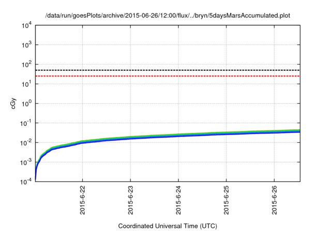Click the 2015-6-24 date label
The image size is (331, 231).
tap(178, 200)
